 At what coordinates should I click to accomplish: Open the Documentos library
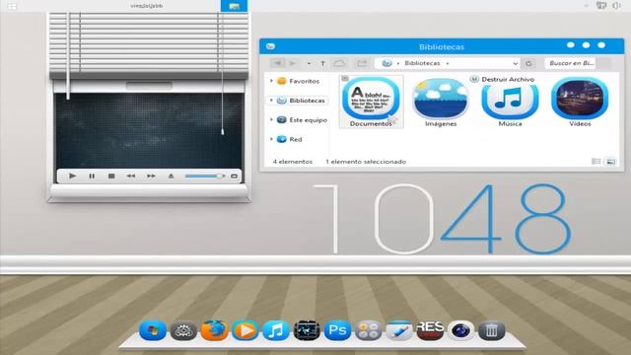click(371, 103)
